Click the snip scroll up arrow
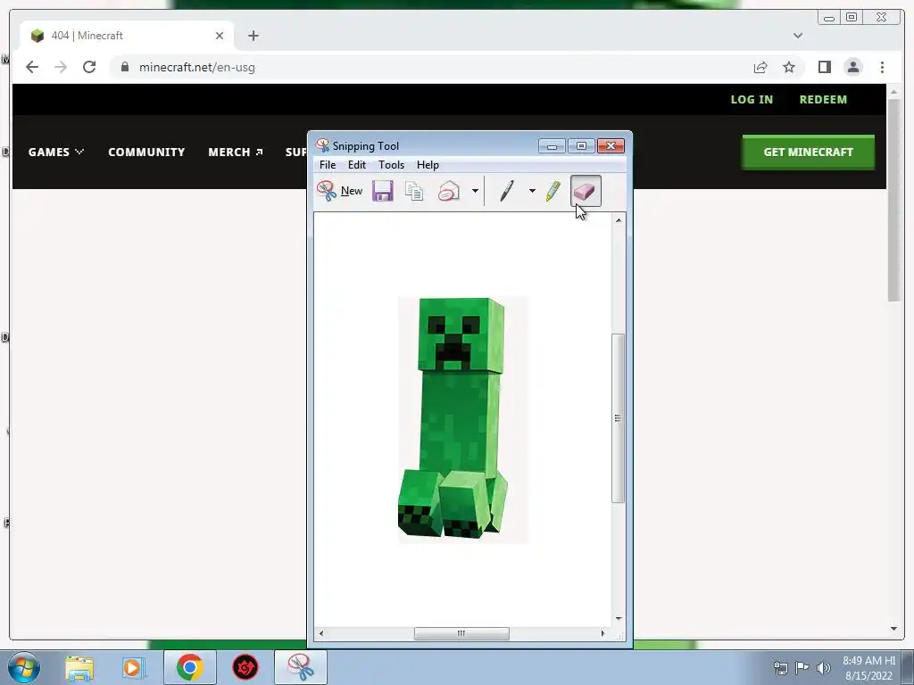The image size is (914, 685). [618, 220]
